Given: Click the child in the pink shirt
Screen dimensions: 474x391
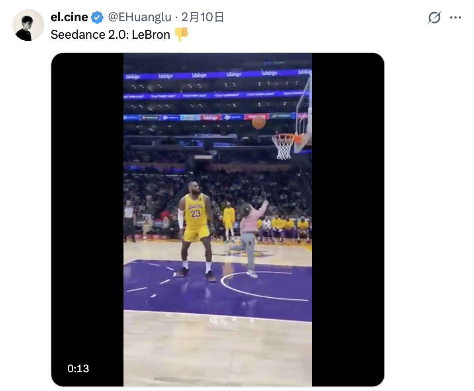Looking at the screenshot, I should click(249, 235).
